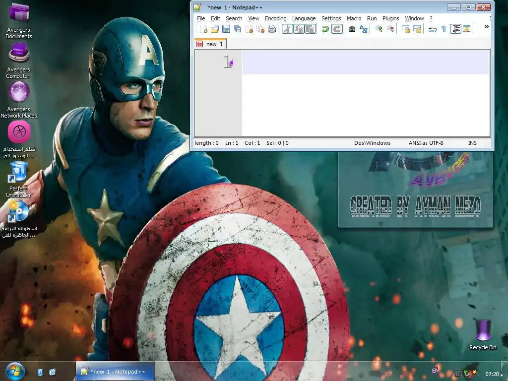
Task: Open the Plugins menu
Action: [x=390, y=18]
